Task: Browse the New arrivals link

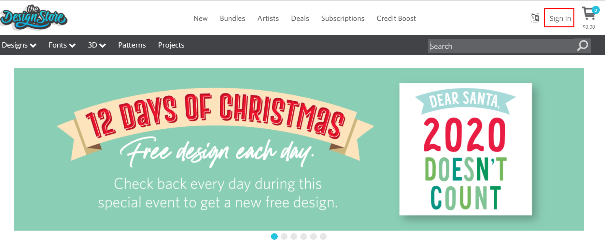Action: pos(200,18)
